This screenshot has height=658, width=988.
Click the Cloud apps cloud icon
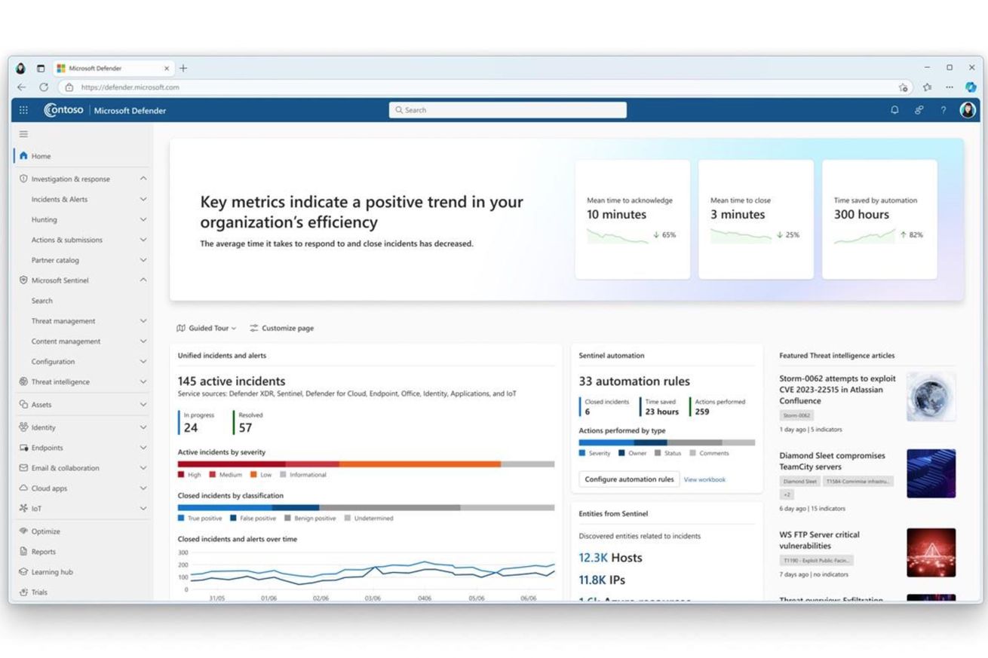23,488
